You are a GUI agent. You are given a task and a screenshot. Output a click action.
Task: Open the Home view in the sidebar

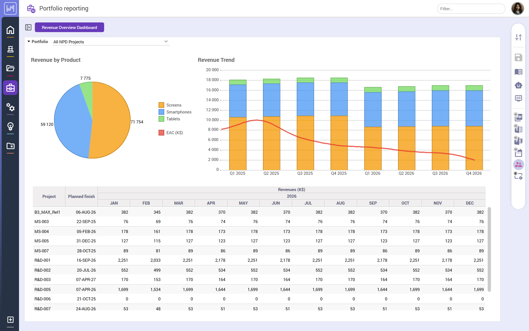(10, 30)
